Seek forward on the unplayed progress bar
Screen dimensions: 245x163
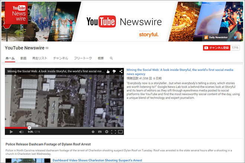[77, 128]
